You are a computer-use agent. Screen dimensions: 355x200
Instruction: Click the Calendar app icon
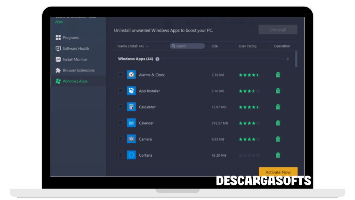point(131,123)
